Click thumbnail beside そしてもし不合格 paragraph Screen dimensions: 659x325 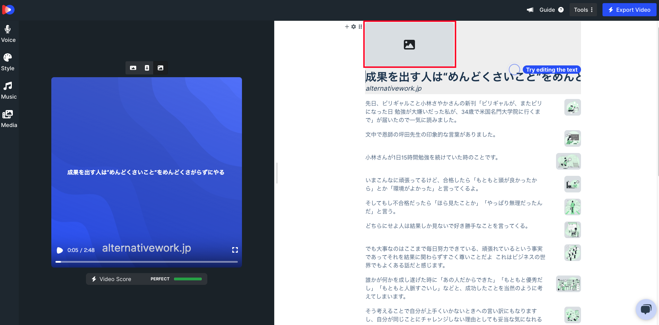click(572, 207)
